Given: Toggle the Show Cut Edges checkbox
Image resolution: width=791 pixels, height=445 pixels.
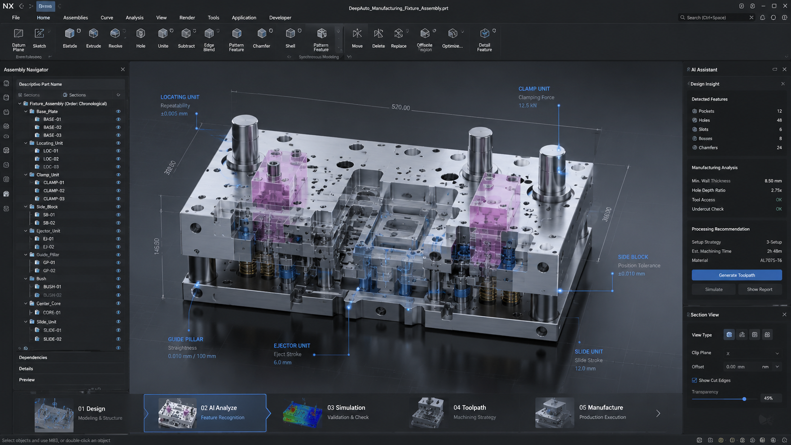Looking at the screenshot, I should tap(694, 380).
